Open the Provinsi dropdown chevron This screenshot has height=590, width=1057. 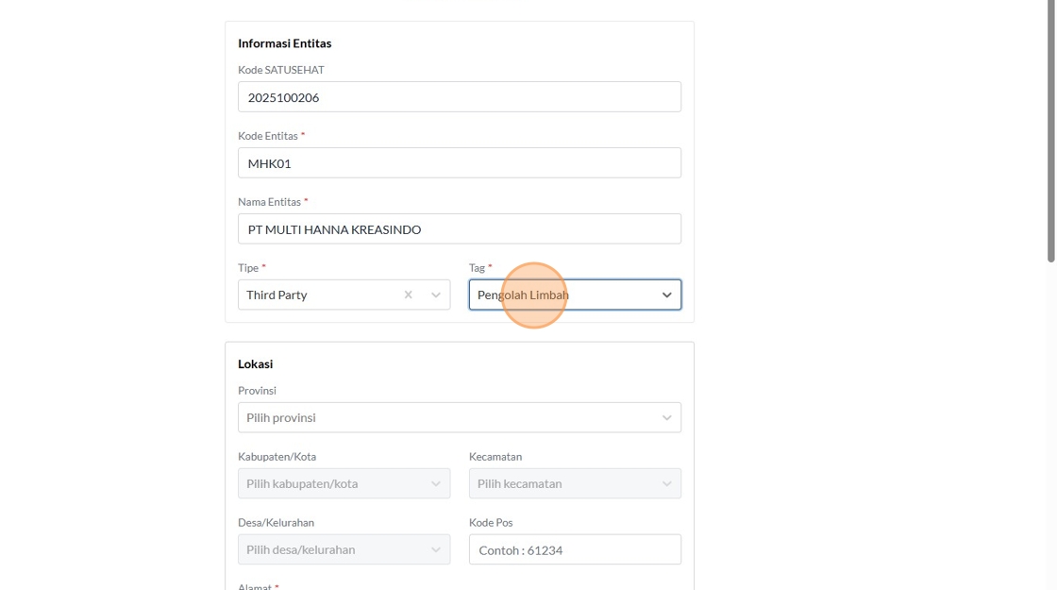tap(666, 417)
